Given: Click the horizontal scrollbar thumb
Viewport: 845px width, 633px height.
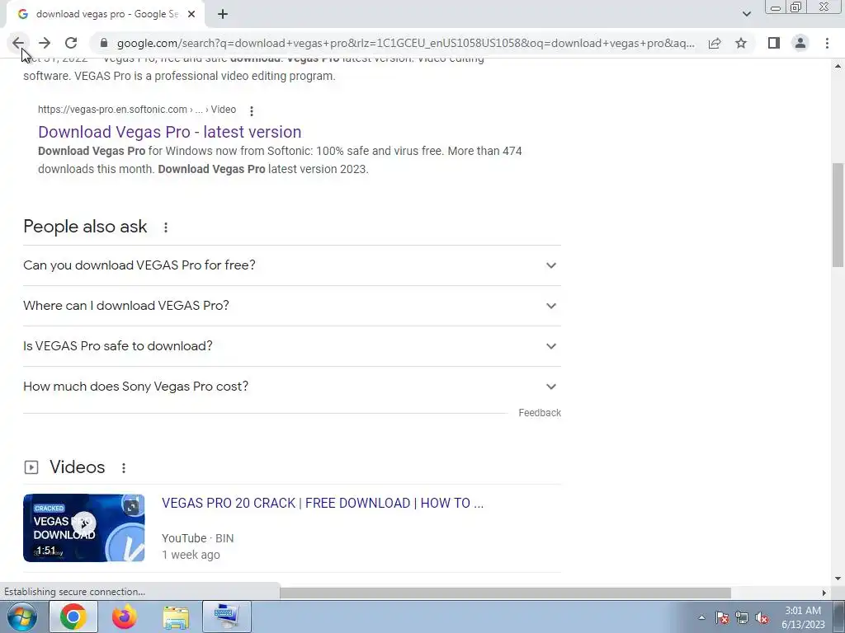Looking at the screenshot, I should tap(505, 593).
